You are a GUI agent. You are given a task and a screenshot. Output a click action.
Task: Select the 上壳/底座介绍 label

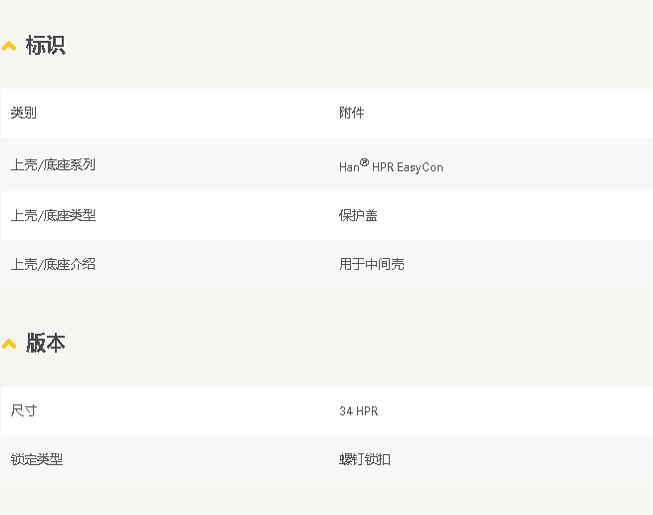(x=53, y=264)
